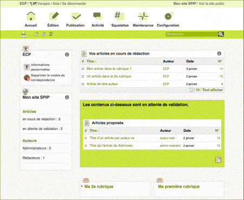Click the RSS feed icon in the validation box
The width and height of the screenshot is (244, 200).
[219, 160]
